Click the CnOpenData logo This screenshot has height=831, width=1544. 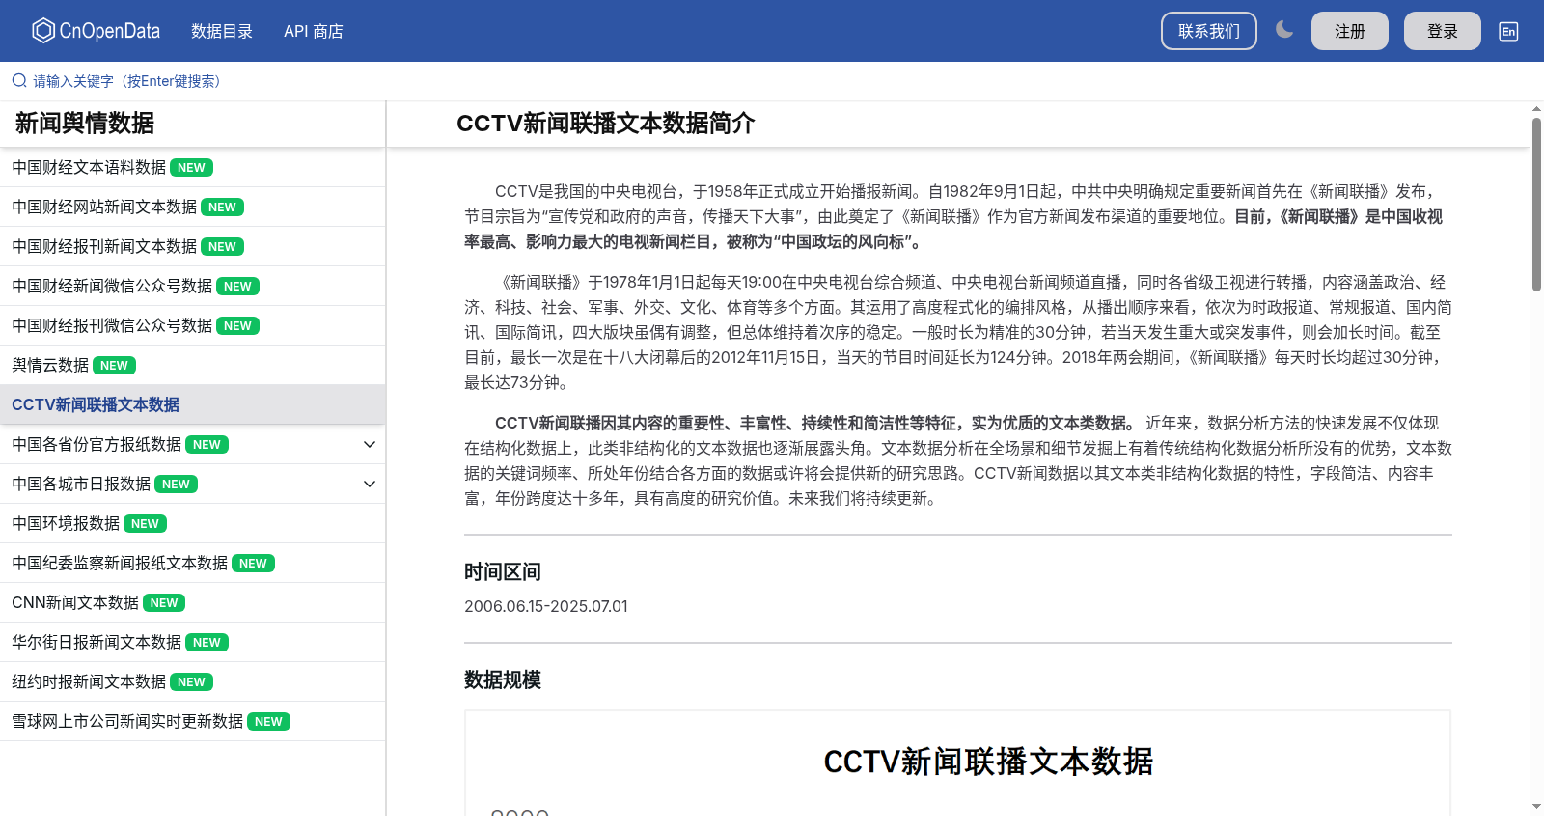[x=96, y=31]
